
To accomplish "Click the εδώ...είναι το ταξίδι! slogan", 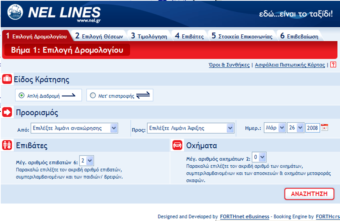I will coord(296,14).
